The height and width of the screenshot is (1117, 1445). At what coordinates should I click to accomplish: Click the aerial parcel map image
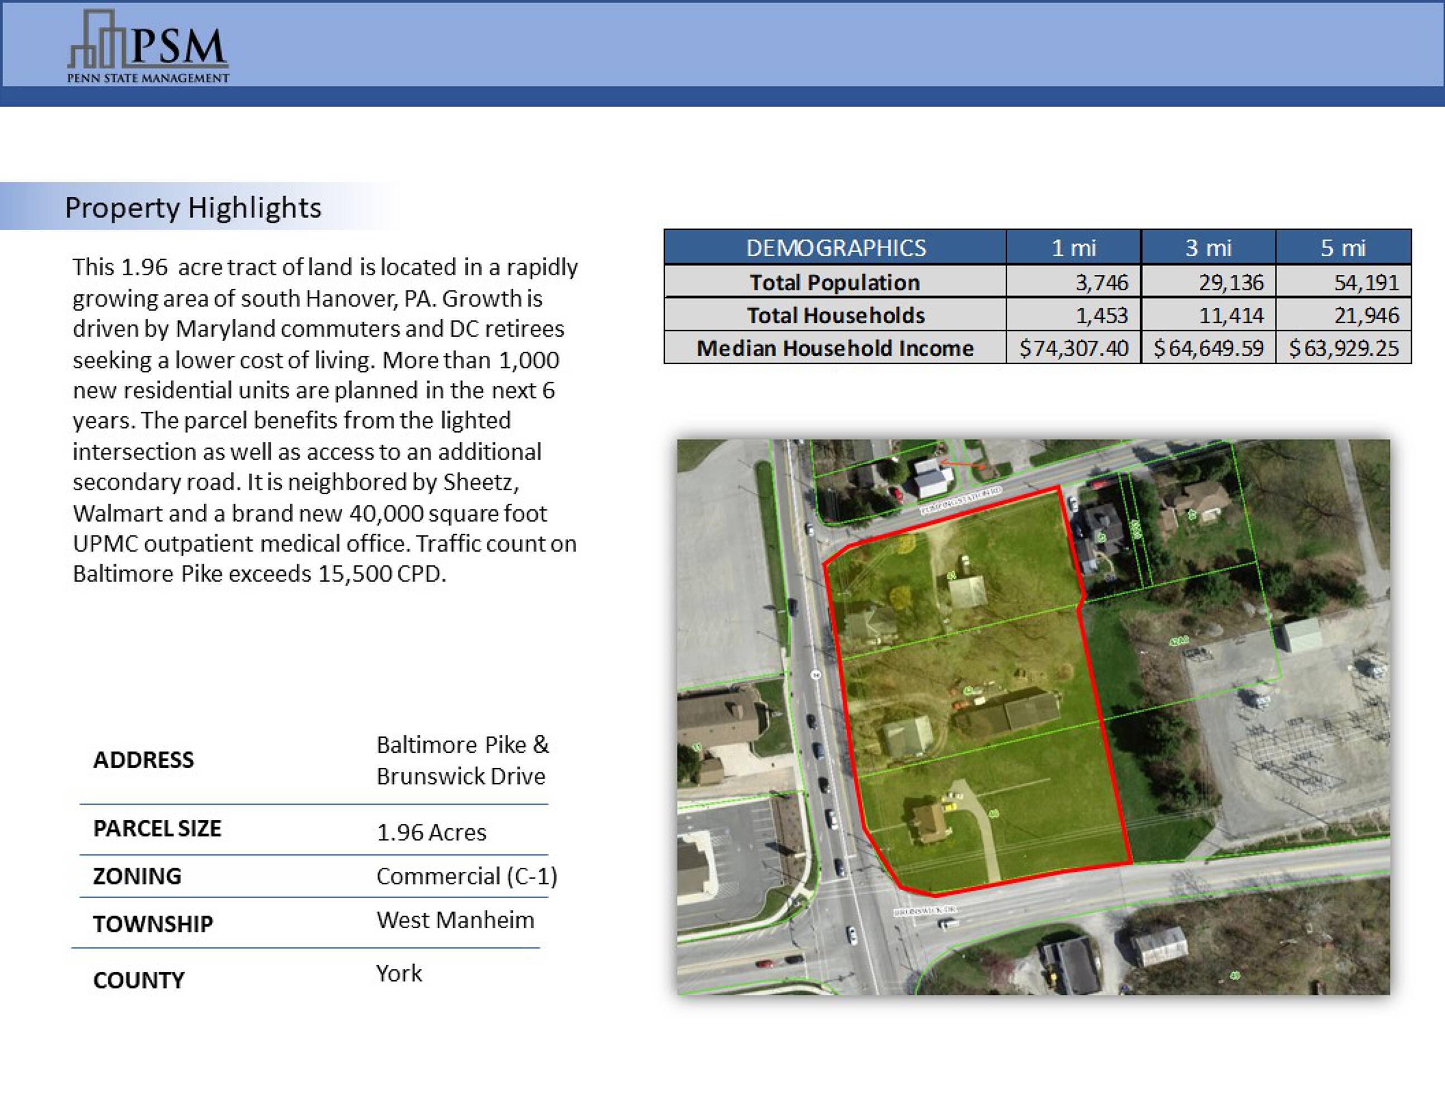pos(1032,717)
